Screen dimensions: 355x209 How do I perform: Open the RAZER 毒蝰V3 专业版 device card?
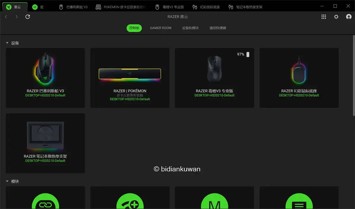tap(214, 78)
